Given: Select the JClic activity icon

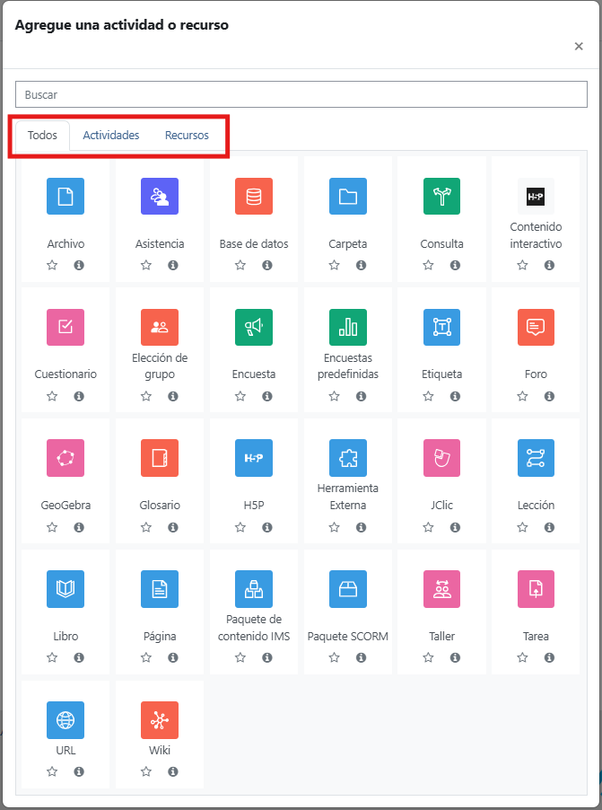Looking at the screenshot, I should (x=441, y=458).
